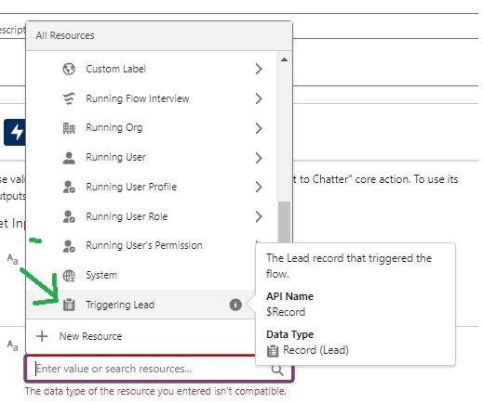The image size is (483, 403).
Task: Click the Triggering Lead info icon
Action: [235, 305]
